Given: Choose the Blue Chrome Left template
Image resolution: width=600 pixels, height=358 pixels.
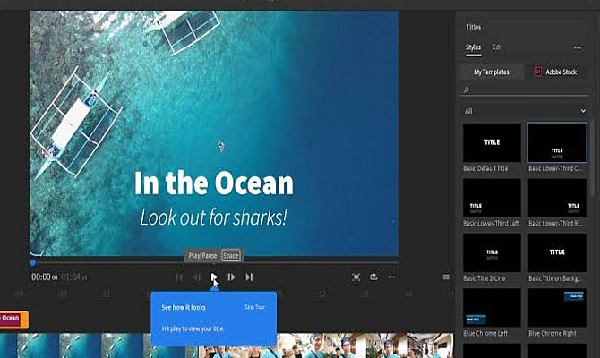Looking at the screenshot, I should click(x=492, y=308).
